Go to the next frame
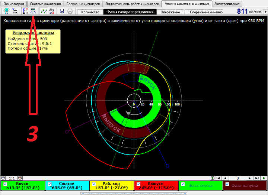 coord(250,178)
